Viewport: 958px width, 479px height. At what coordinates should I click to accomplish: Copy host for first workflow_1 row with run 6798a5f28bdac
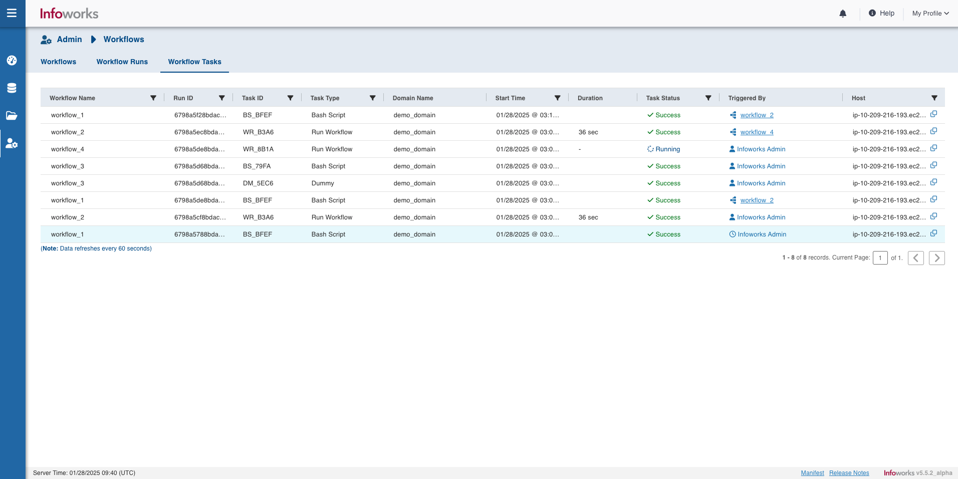click(934, 114)
